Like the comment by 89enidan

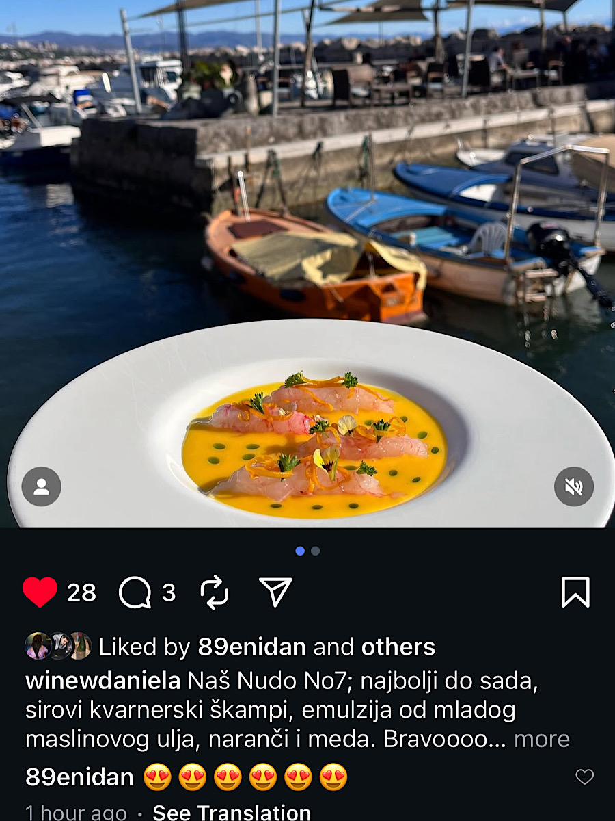pyautogui.click(x=584, y=777)
